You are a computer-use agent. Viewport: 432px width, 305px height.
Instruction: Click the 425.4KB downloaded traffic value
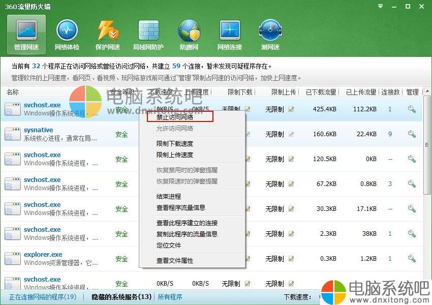(325, 109)
